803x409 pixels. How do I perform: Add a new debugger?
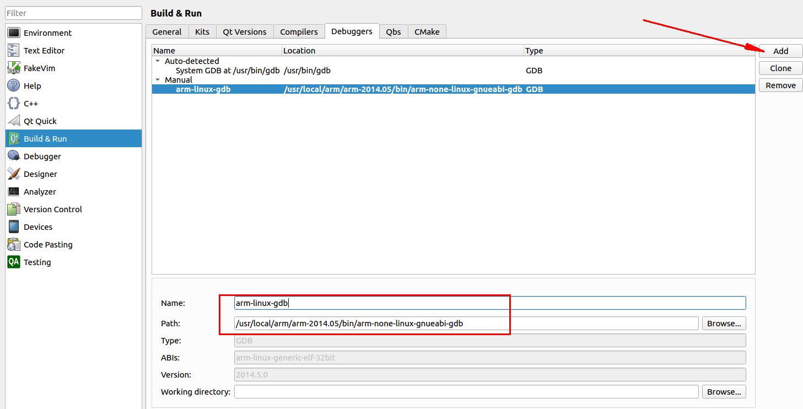coord(781,51)
